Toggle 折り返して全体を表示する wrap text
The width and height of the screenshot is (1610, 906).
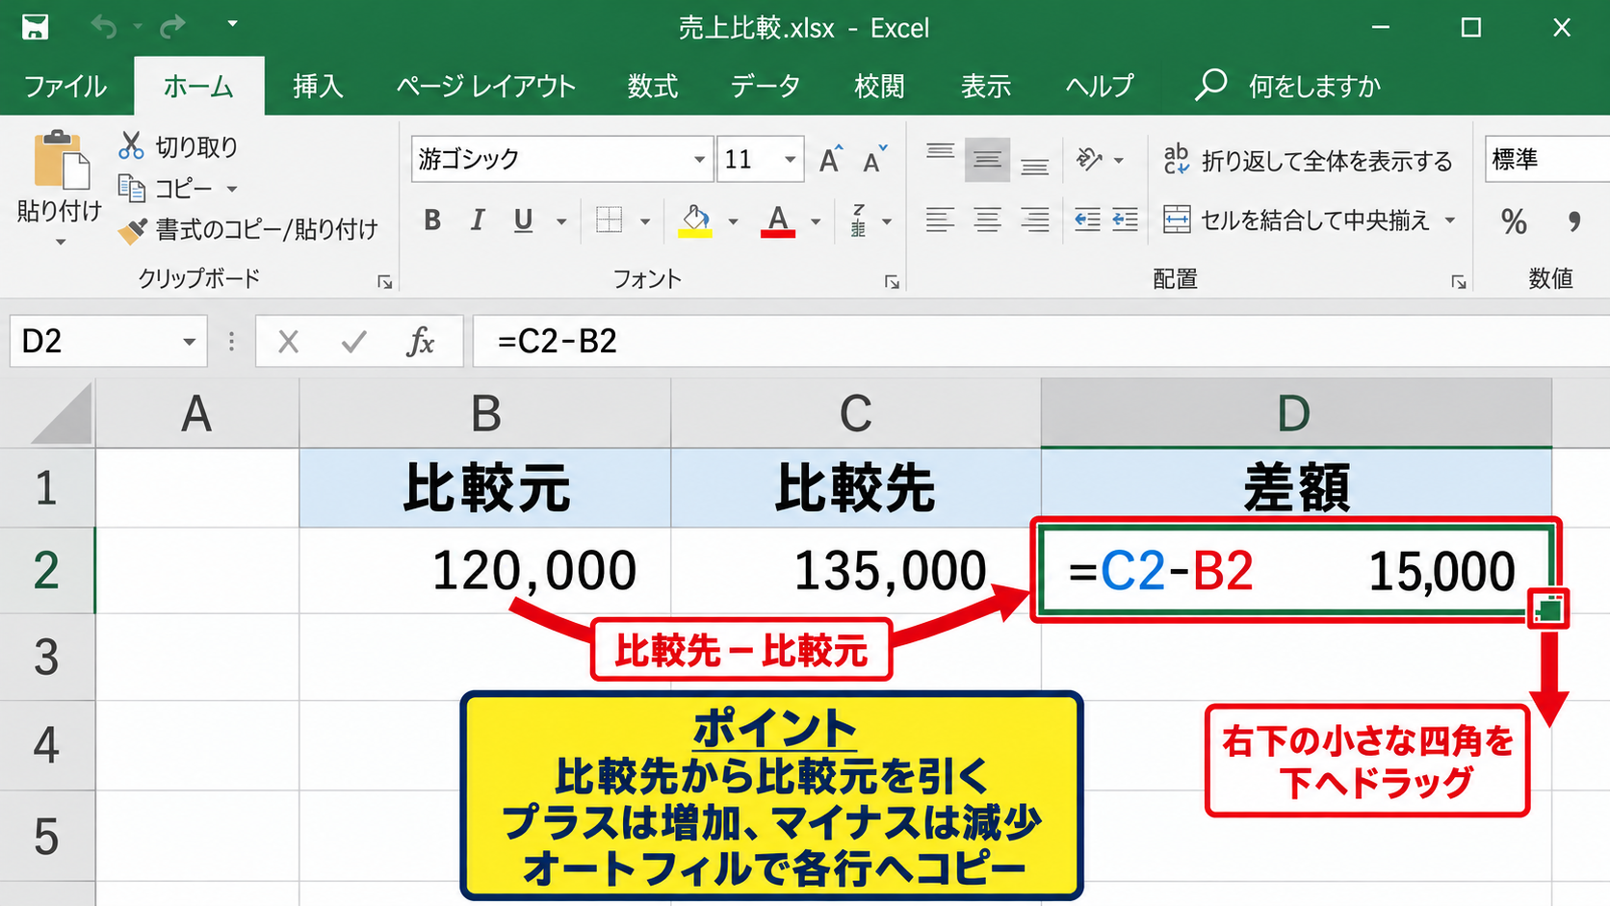click(1308, 161)
